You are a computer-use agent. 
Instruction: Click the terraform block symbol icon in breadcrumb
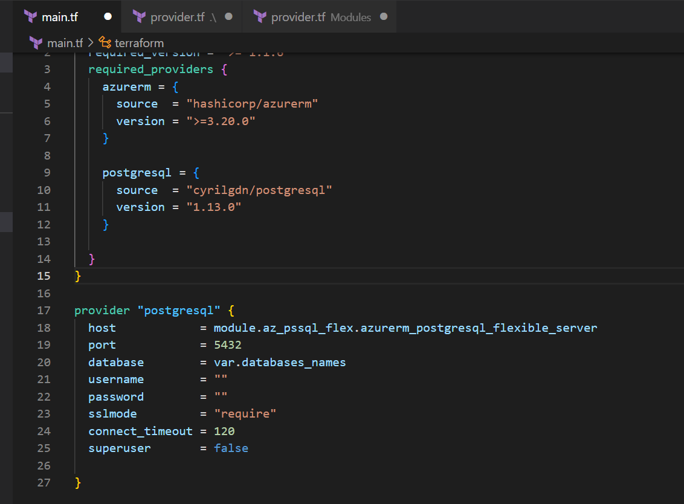[x=105, y=43]
